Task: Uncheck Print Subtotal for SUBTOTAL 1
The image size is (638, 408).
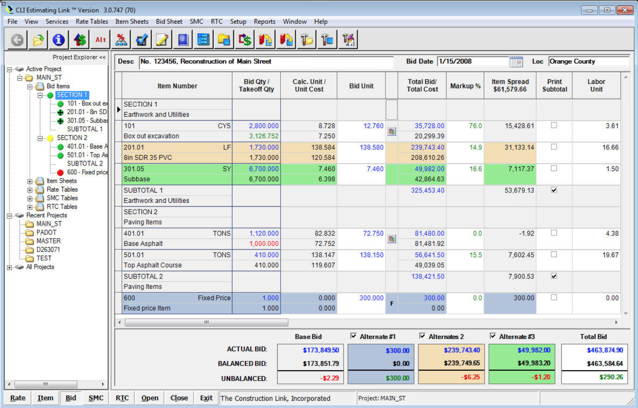Action: click(x=554, y=190)
